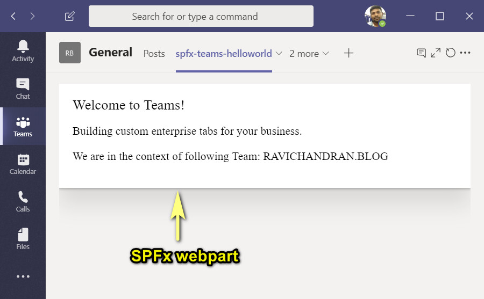484x299 pixels.
Task: Switch to the Posts tab
Action: point(154,54)
